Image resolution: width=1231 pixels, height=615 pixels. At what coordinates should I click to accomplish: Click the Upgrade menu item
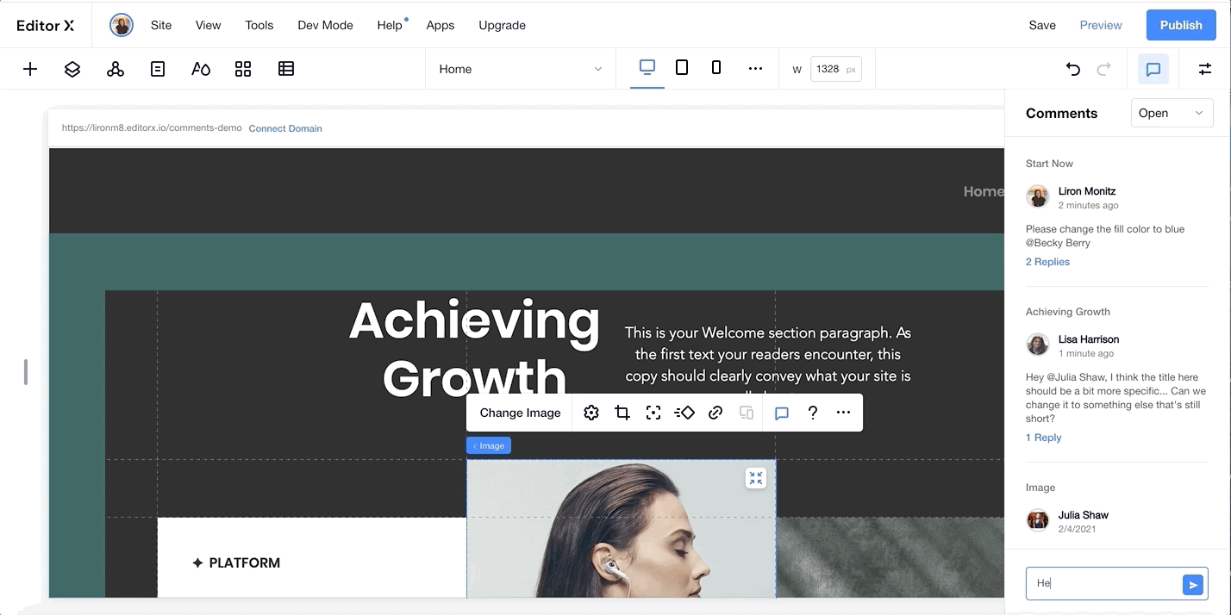[502, 25]
